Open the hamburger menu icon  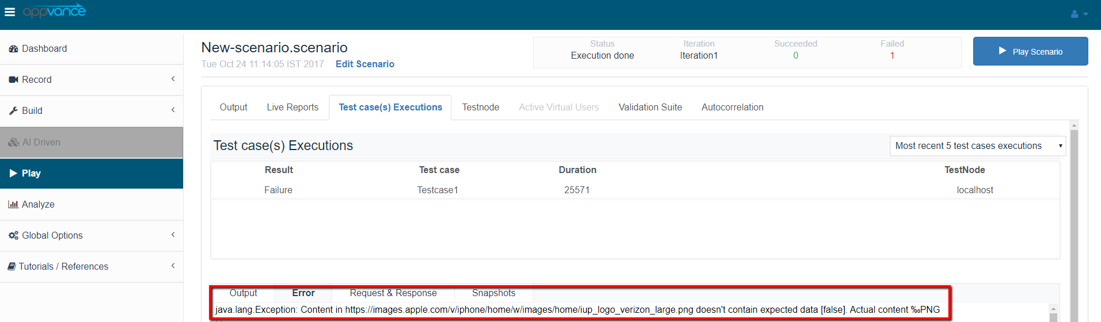(x=10, y=11)
